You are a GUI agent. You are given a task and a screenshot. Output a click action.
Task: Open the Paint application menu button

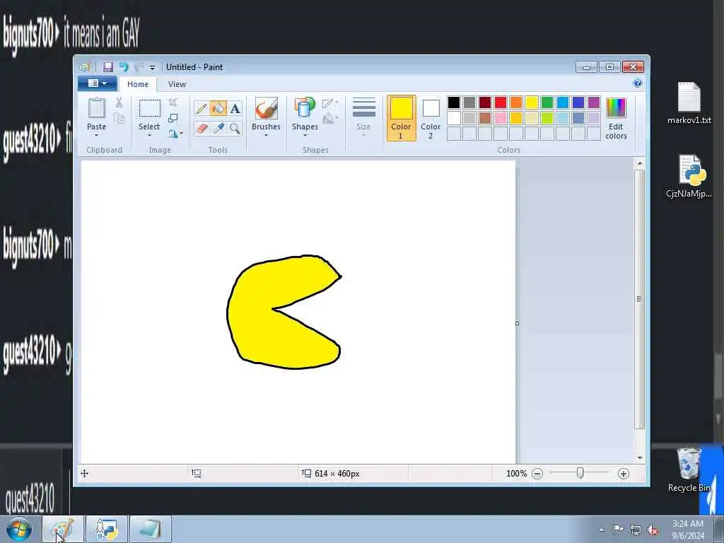[98, 83]
